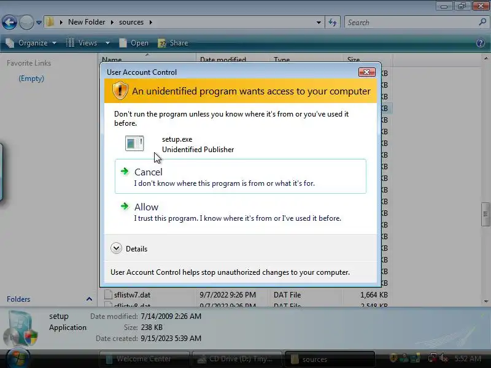Click the scrollbar up arrow
The width and height of the screenshot is (491, 368).
pos(485,58)
